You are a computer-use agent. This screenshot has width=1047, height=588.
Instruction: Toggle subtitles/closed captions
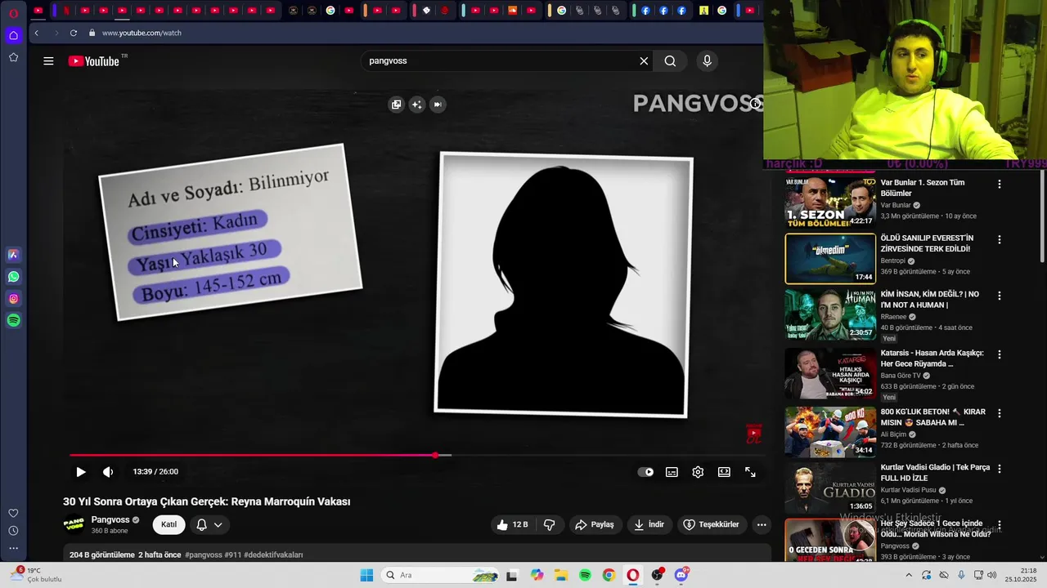coord(672,472)
